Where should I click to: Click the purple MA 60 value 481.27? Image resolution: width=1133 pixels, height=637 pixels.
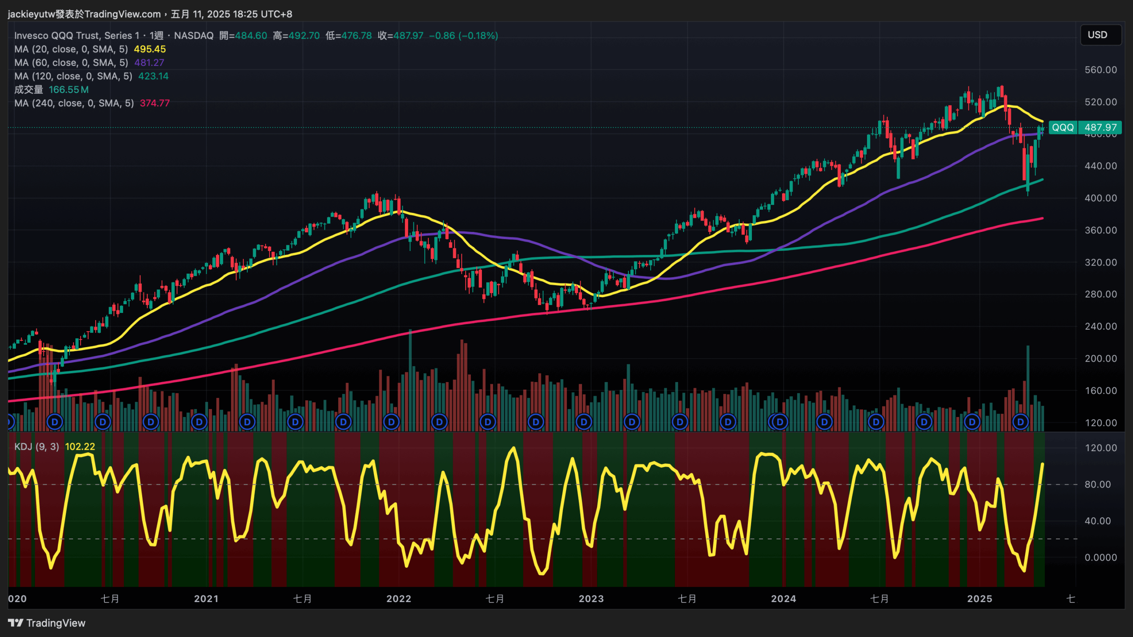click(x=149, y=63)
